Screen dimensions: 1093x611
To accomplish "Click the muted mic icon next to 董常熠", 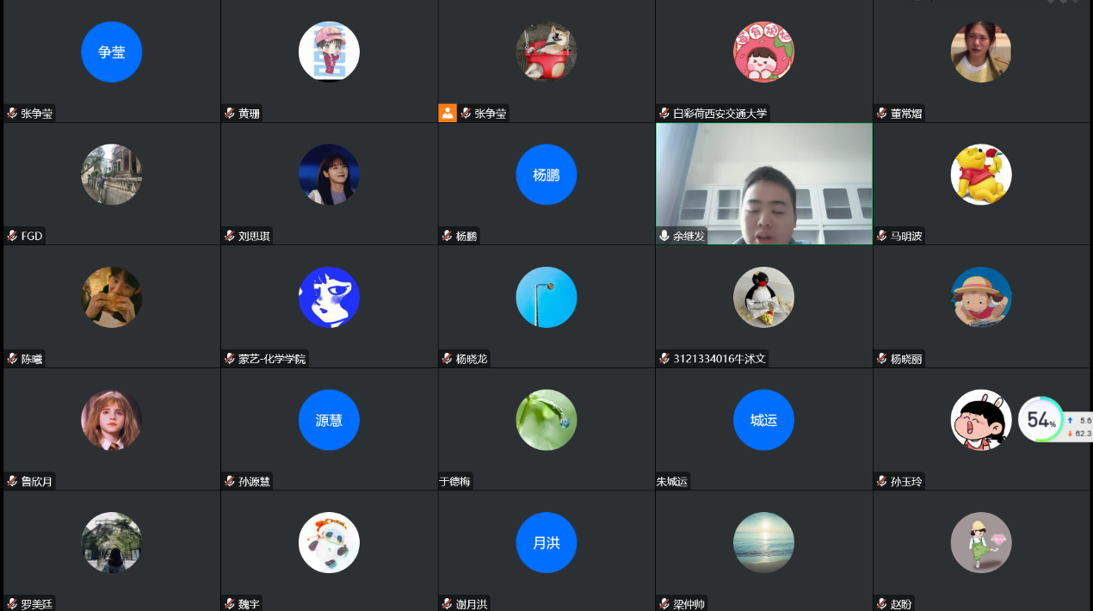I will (x=882, y=113).
